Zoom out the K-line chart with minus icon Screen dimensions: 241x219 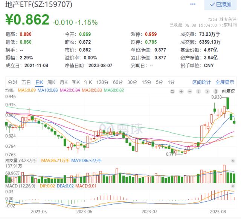point(190,92)
